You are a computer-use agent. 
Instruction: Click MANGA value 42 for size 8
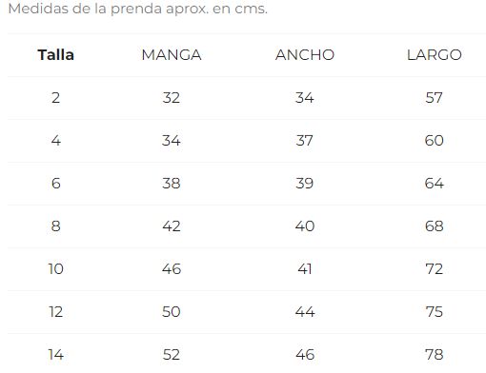pyautogui.click(x=172, y=226)
